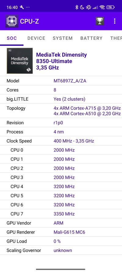The image size is (122, 272).
Task: Tap the Wi-Fi signal status icon
Action: coord(102,7)
